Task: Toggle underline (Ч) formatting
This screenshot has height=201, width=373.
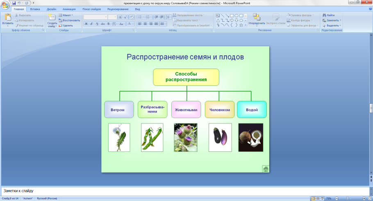Action: [x=97, y=24]
